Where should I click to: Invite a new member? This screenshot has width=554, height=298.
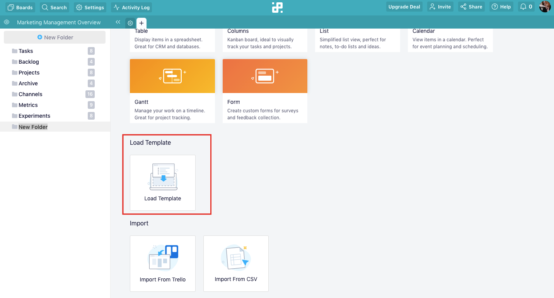[x=440, y=7]
